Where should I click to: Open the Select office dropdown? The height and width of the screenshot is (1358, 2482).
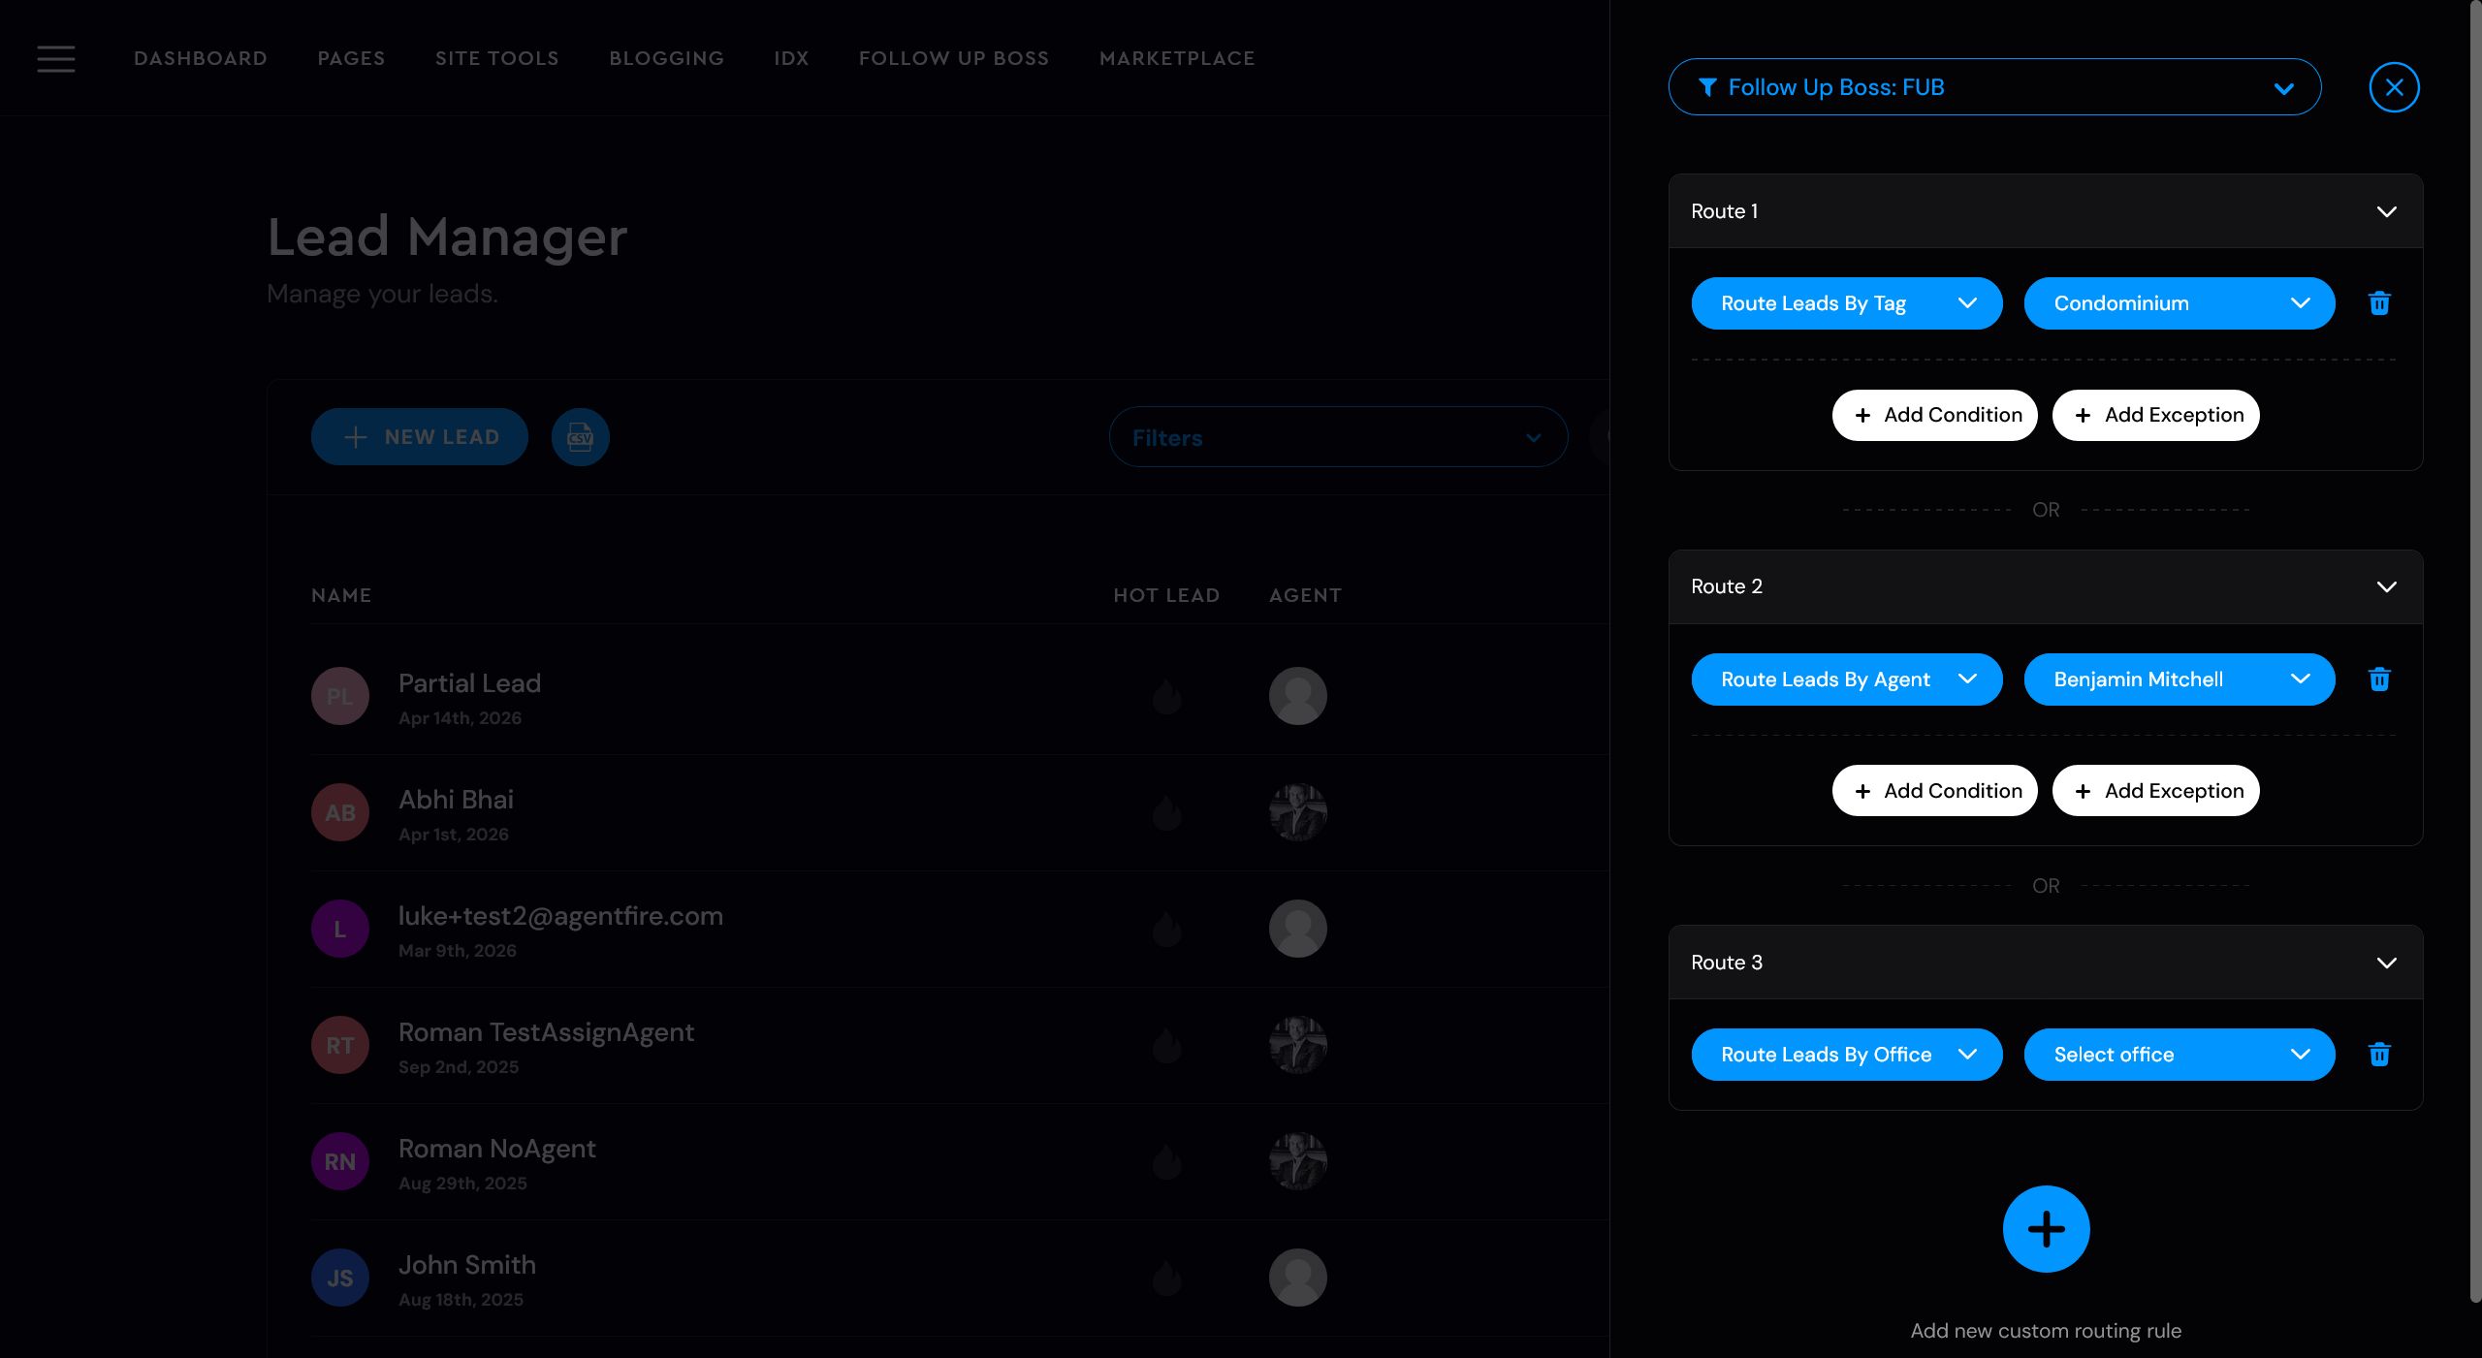point(2179,1055)
